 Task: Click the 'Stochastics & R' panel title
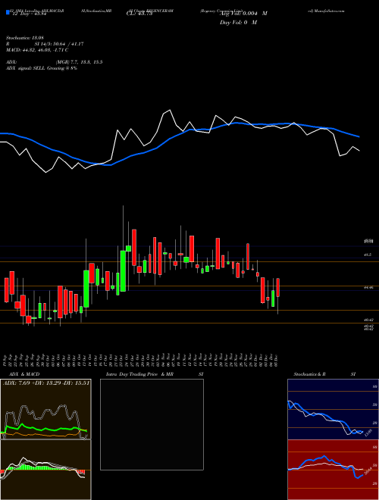tap(310, 374)
